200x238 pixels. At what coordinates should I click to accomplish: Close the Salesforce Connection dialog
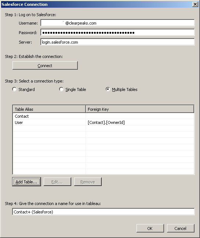point(195,4)
